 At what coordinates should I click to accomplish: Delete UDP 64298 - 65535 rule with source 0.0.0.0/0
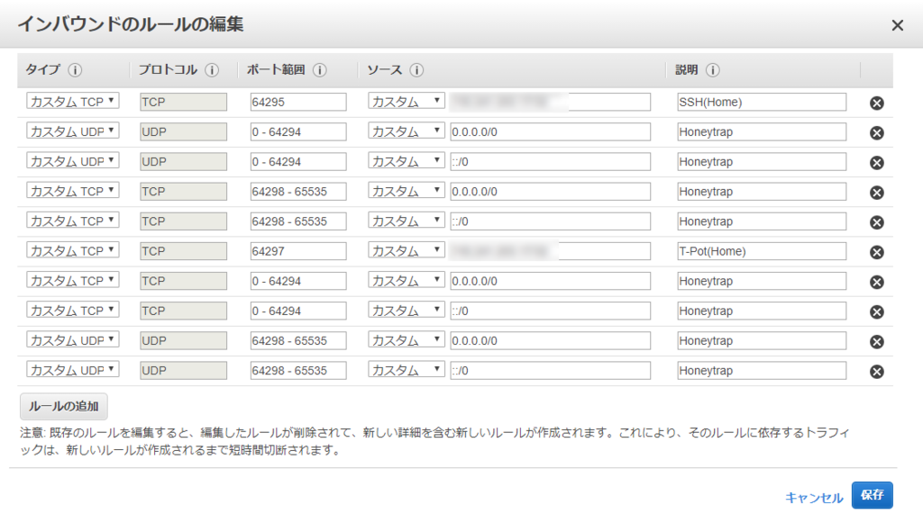(x=876, y=342)
